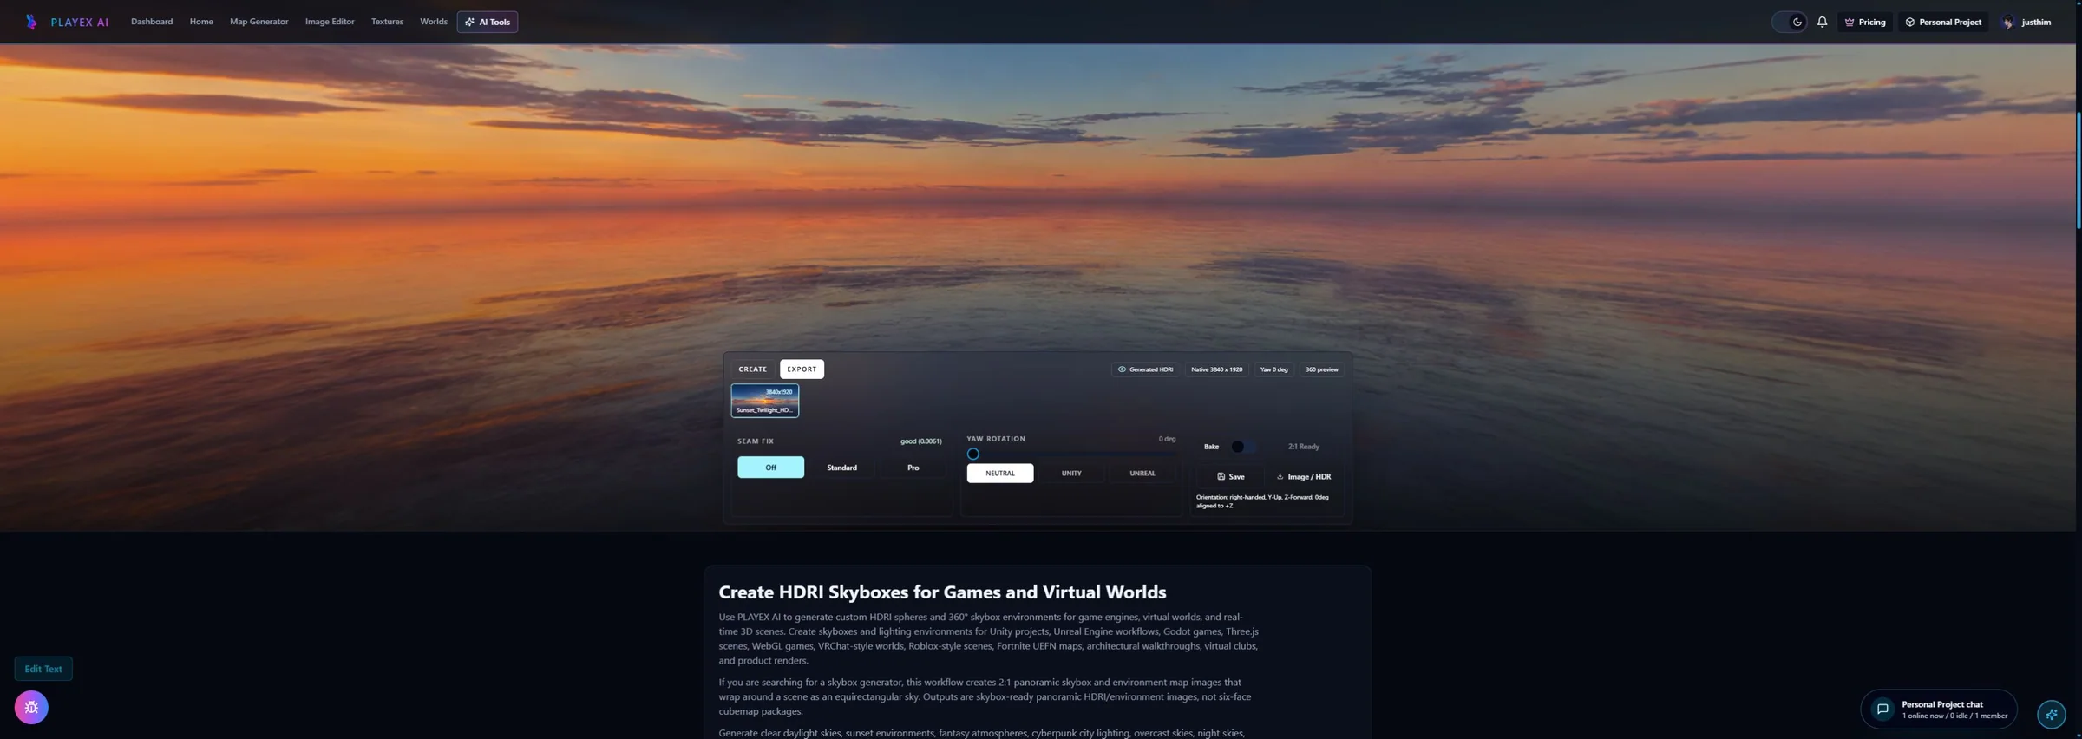Image resolution: width=2082 pixels, height=739 pixels.
Task: Open Image Editor from the navbar
Action: click(330, 22)
